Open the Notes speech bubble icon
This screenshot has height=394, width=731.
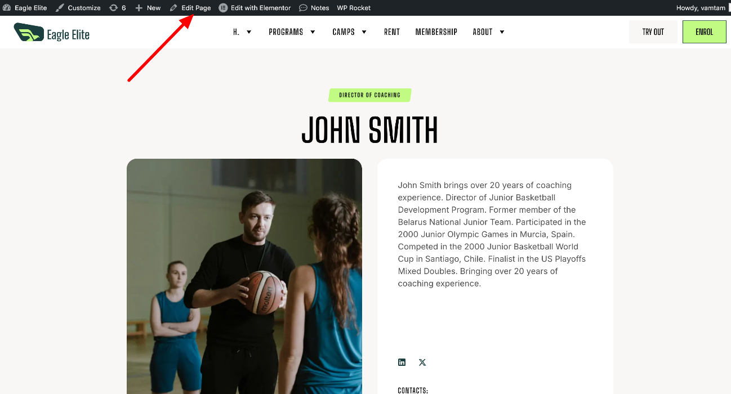coord(303,8)
